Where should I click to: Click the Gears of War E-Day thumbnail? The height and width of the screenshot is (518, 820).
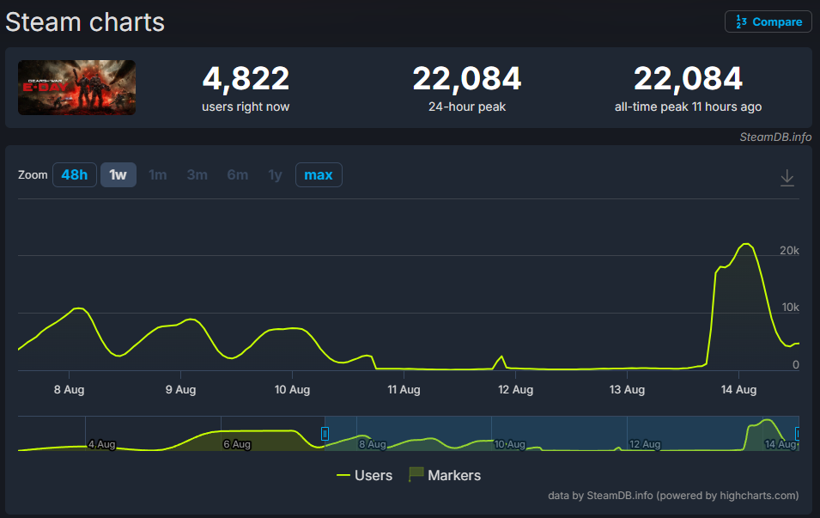[x=77, y=88]
